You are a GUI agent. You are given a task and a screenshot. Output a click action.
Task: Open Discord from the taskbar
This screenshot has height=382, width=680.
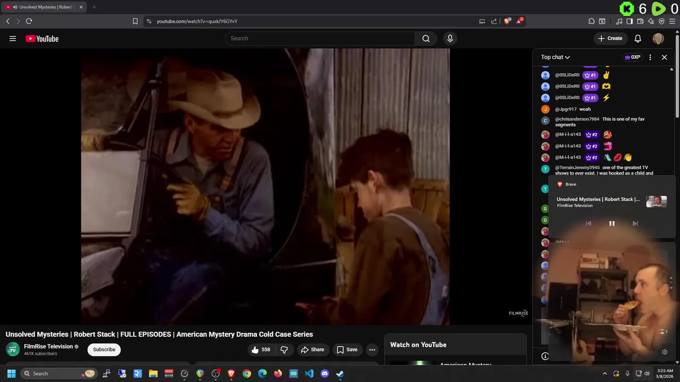[325, 374]
